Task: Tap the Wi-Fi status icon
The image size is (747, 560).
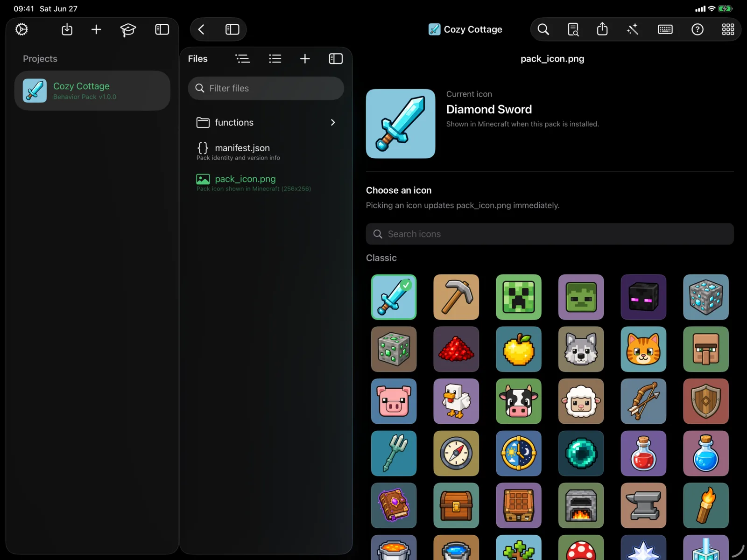Action: tap(712, 8)
